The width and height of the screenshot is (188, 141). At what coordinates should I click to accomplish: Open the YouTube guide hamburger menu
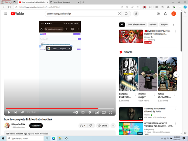coord(6,14)
